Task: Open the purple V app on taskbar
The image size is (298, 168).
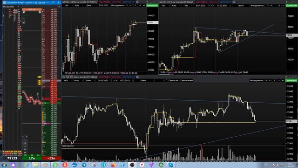Action: tap(151, 165)
